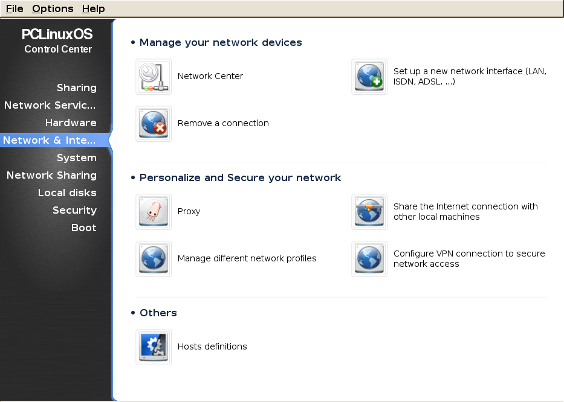Open the Options menu
This screenshot has height=402, width=564.
(53, 8)
